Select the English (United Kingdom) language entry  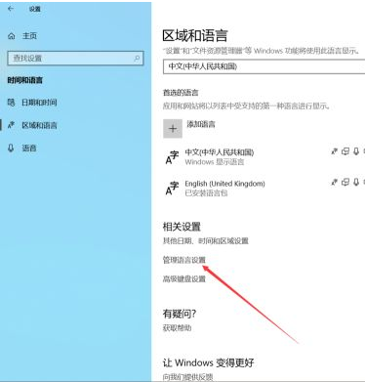coord(264,188)
